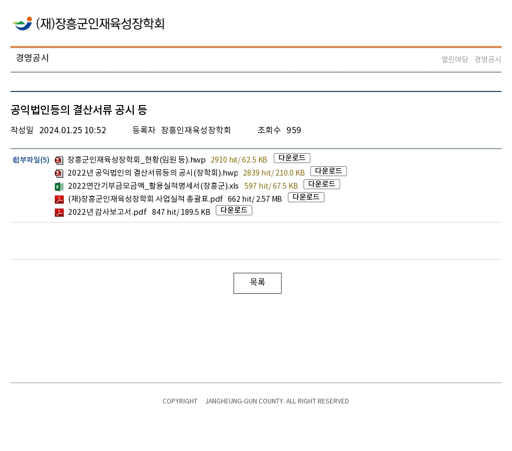This screenshot has height=451, width=512.
Task: Open file link 장흥군인재육성장학회_현황(임원 등).hwp
Action: [x=136, y=160]
